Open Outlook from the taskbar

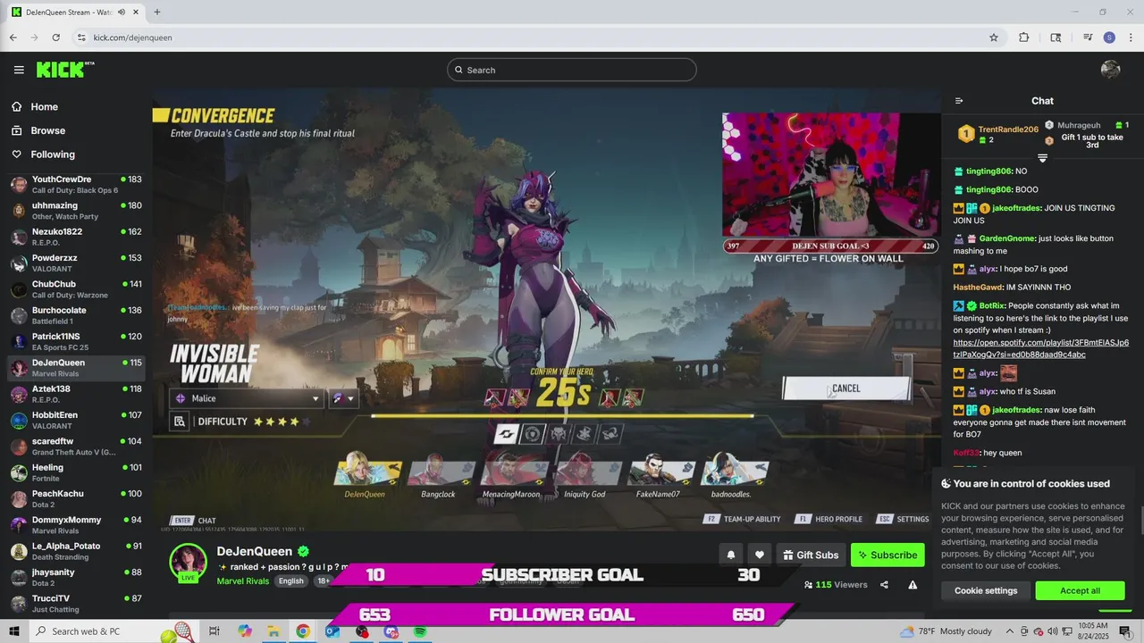(332, 631)
